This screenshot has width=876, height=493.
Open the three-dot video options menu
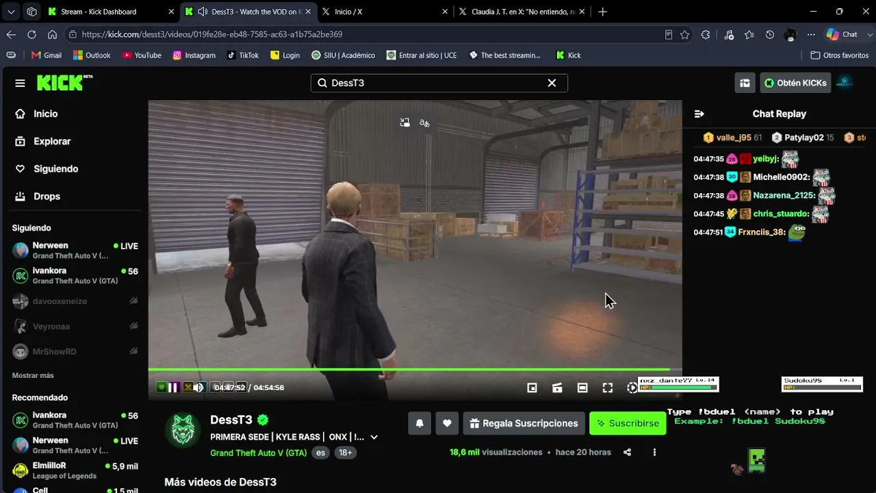tap(654, 452)
